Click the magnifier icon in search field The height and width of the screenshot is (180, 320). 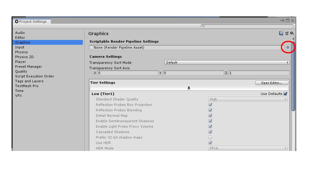[x=203, y=26]
